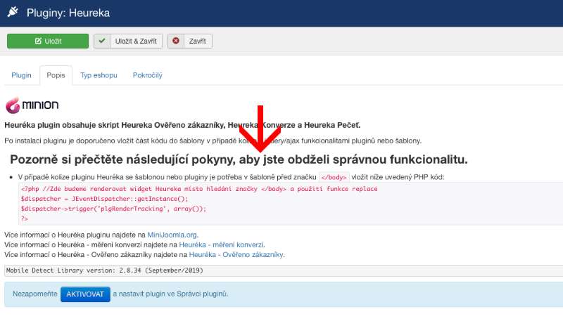The height and width of the screenshot is (333, 563).
Task: Go to the Pokročilý tab
Action: pos(146,75)
